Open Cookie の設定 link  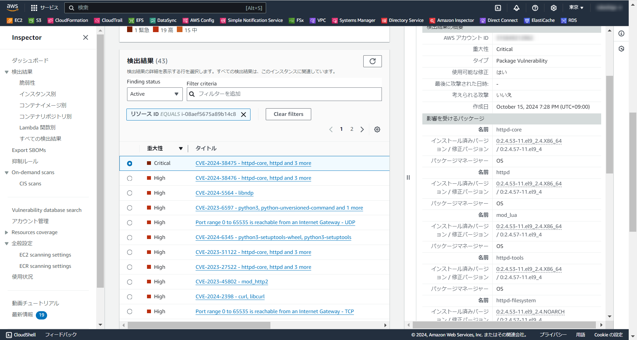608,335
